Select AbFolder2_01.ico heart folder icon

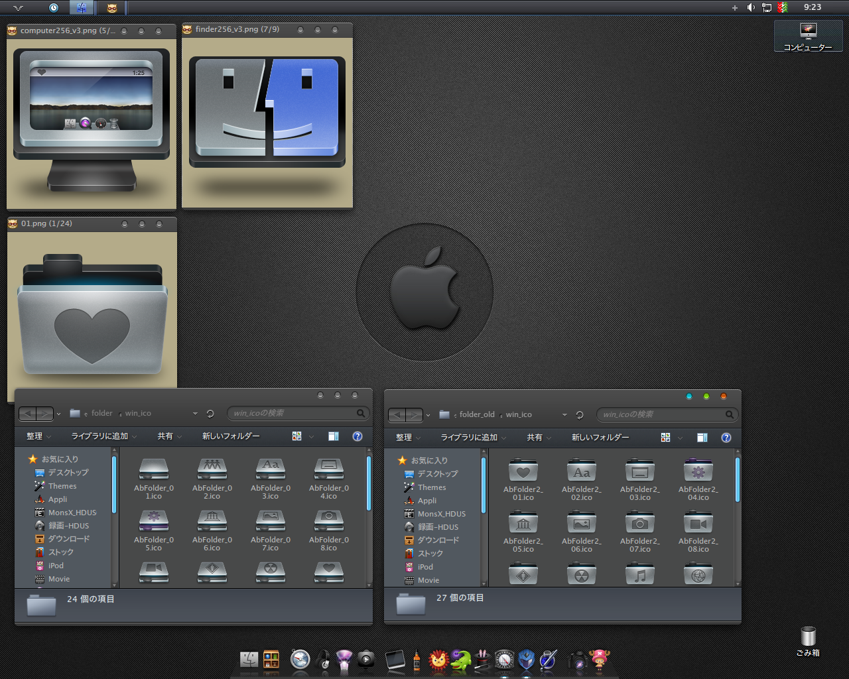pyautogui.click(x=523, y=479)
